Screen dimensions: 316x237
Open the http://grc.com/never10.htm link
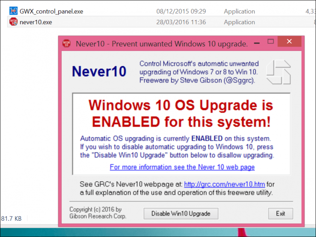(x=225, y=184)
